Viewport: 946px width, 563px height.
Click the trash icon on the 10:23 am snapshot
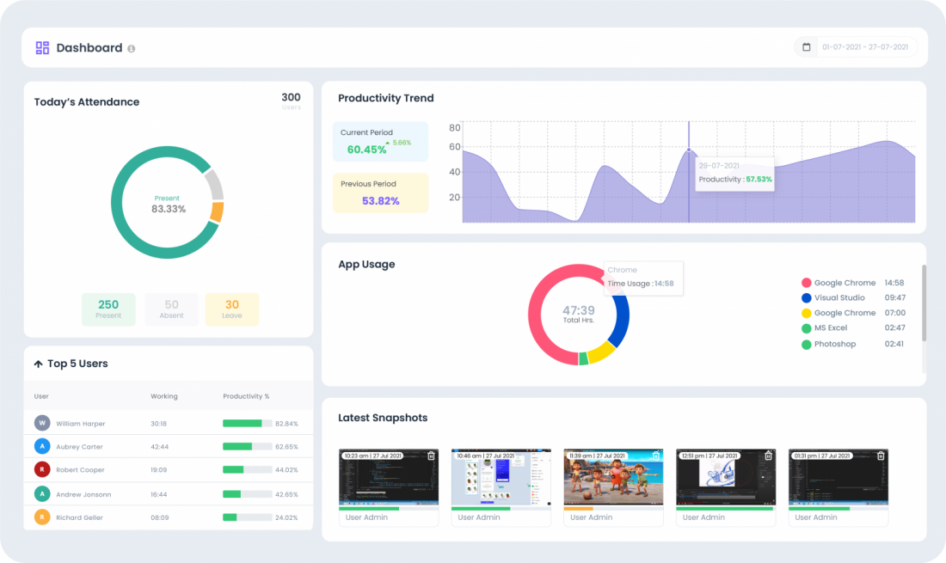[430, 457]
